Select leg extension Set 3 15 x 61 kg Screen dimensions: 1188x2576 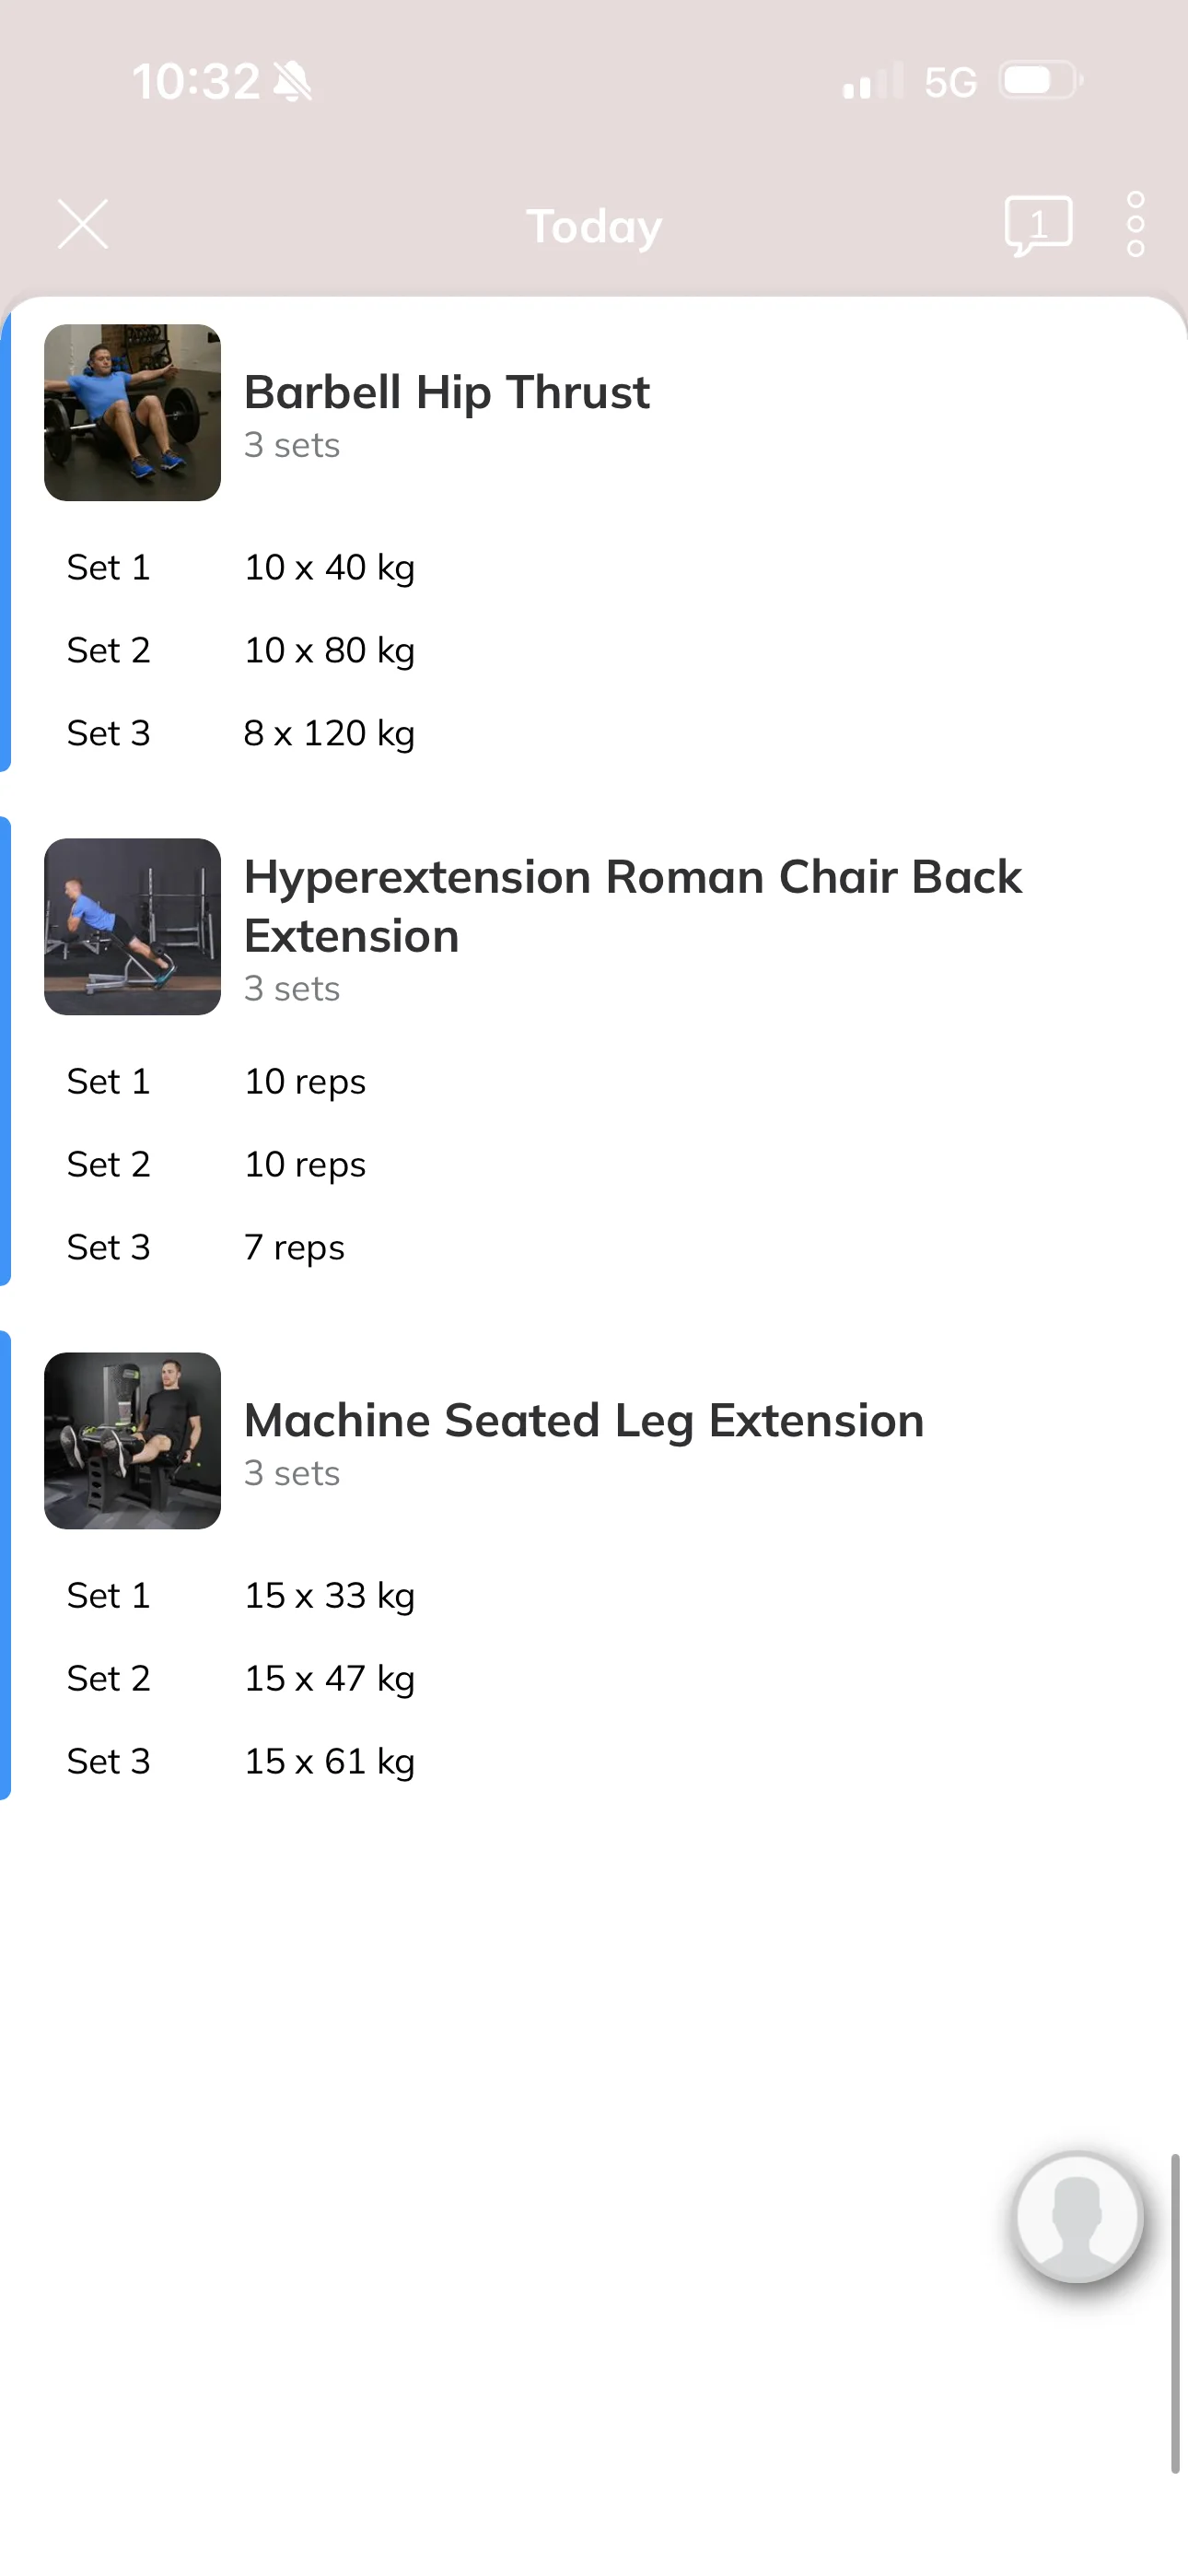(241, 1762)
